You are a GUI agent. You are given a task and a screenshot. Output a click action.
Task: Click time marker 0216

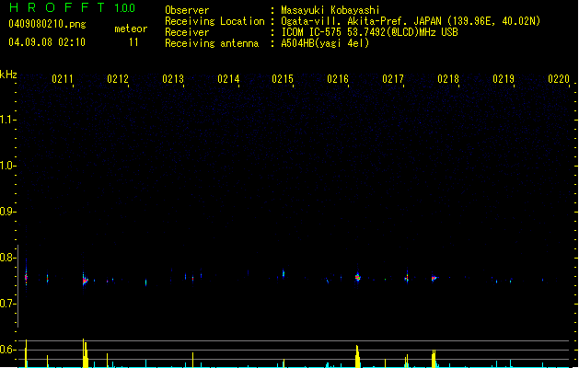338,79
